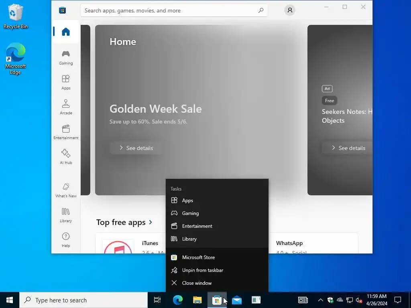Open Help in Store sidebar
The image size is (411, 308).
tap(66, 240)
